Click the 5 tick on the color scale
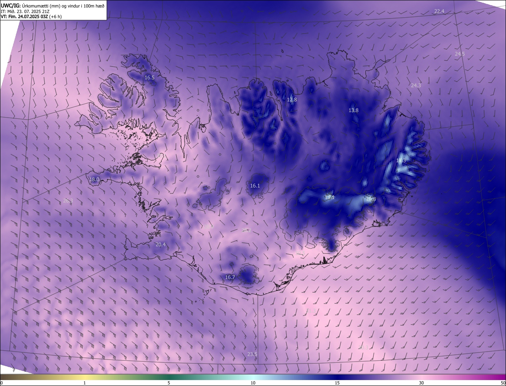 pyautogui.click(x=169, y=383)
